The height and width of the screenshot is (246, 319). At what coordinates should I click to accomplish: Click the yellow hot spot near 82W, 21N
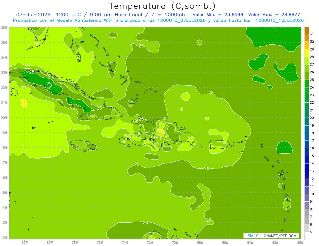click(x=24, y=103)
